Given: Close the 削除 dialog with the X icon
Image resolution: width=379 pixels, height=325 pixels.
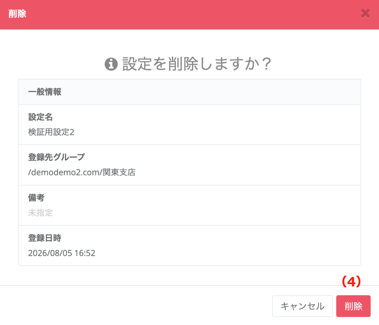Looking at the screenshot, I should [x=365, y=13].
